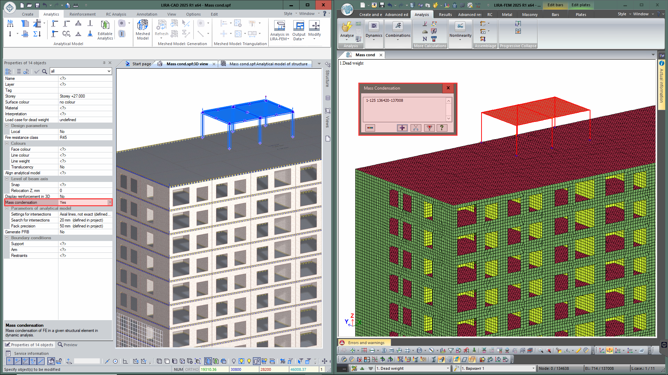Collapse the Design parameters group
The image size is (668, 375).
pos(7,126)
